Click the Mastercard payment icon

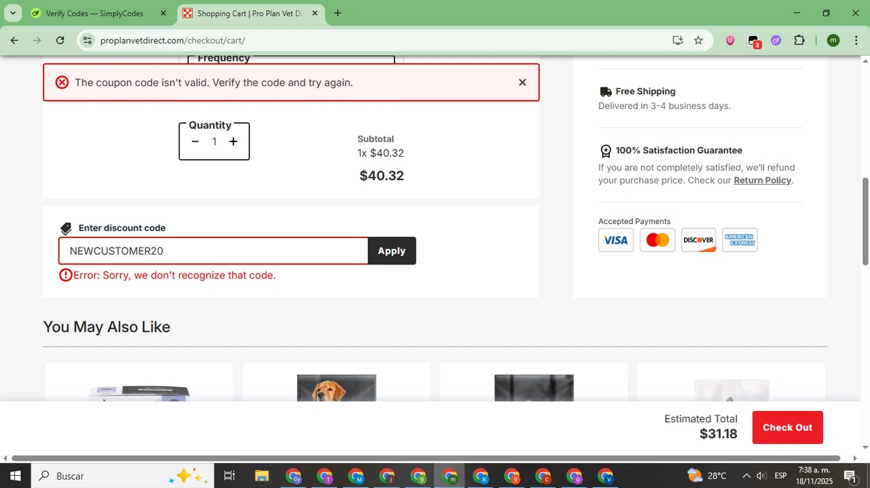point(657,240)
